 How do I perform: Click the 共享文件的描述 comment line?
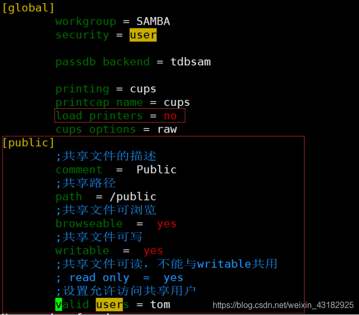tap(106, 156)
